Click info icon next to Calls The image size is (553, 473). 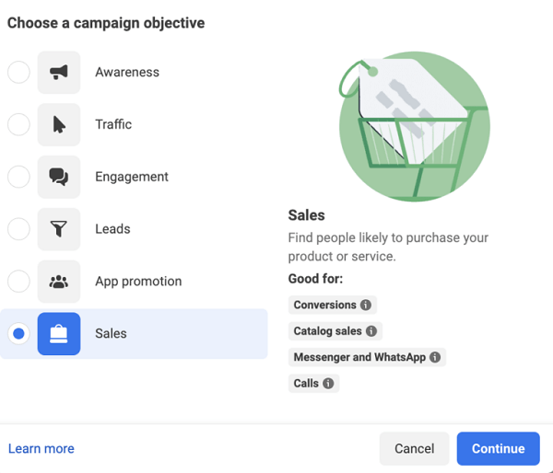tap(328, 384)
